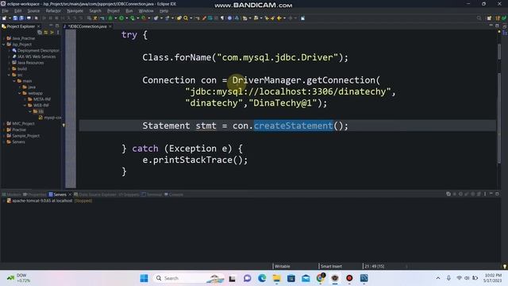The width and height of the screenshot is (508, 286).
Task: Click the Open Perspective icon
Action: pyautogui.click(x=489, y=18)
